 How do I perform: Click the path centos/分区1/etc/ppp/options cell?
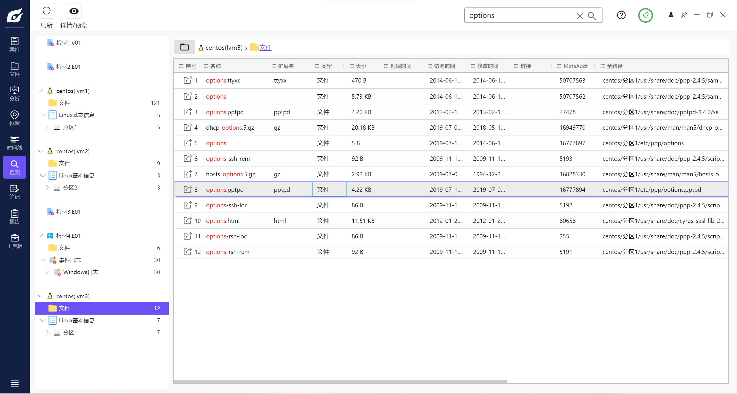click(643, 143)
